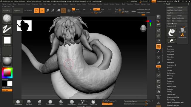The width and height of the screenshot is (191, 107).
Task: Toggle Persp perspective view button
Action: pos(158,46)
